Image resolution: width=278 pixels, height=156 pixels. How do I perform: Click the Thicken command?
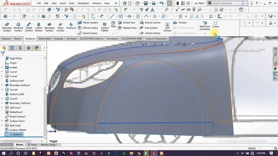point(180,23)
